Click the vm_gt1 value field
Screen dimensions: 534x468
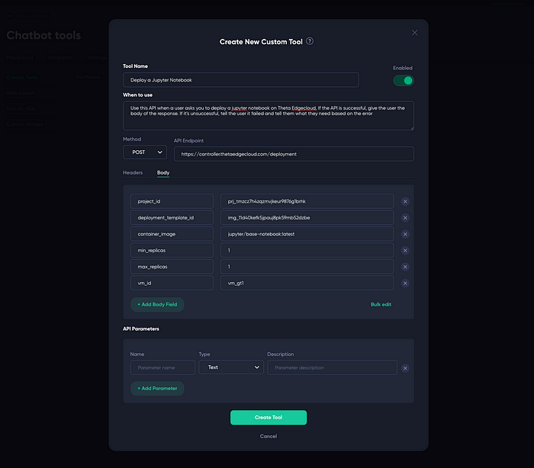(307, 284)
